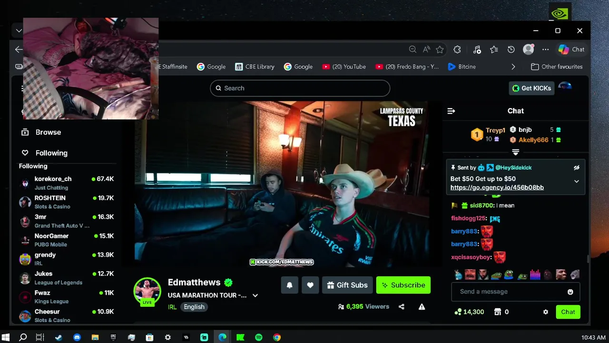The image size is (609, 343).
Task: Expand the pinned message dropdown arrow
Action: 577,182
